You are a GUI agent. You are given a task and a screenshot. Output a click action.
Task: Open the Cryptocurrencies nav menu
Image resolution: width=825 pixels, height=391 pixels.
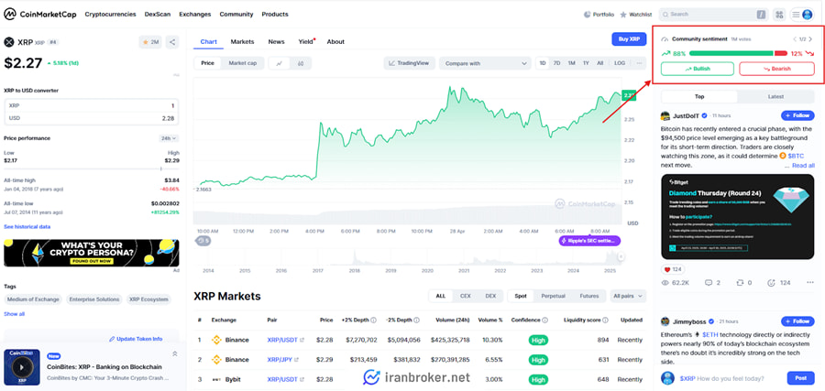coord(111,14)
